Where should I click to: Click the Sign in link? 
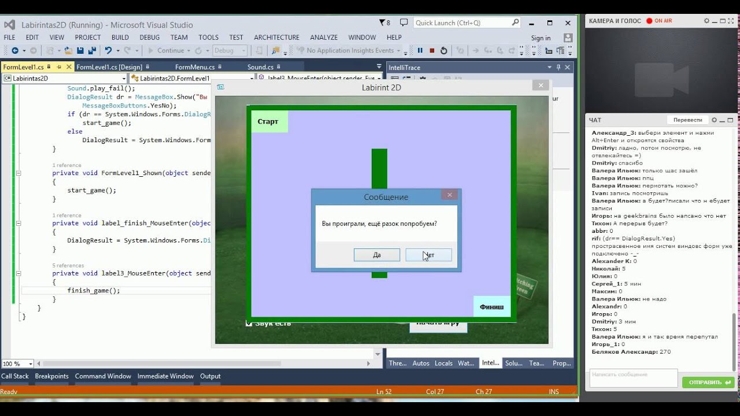point(541,38)
